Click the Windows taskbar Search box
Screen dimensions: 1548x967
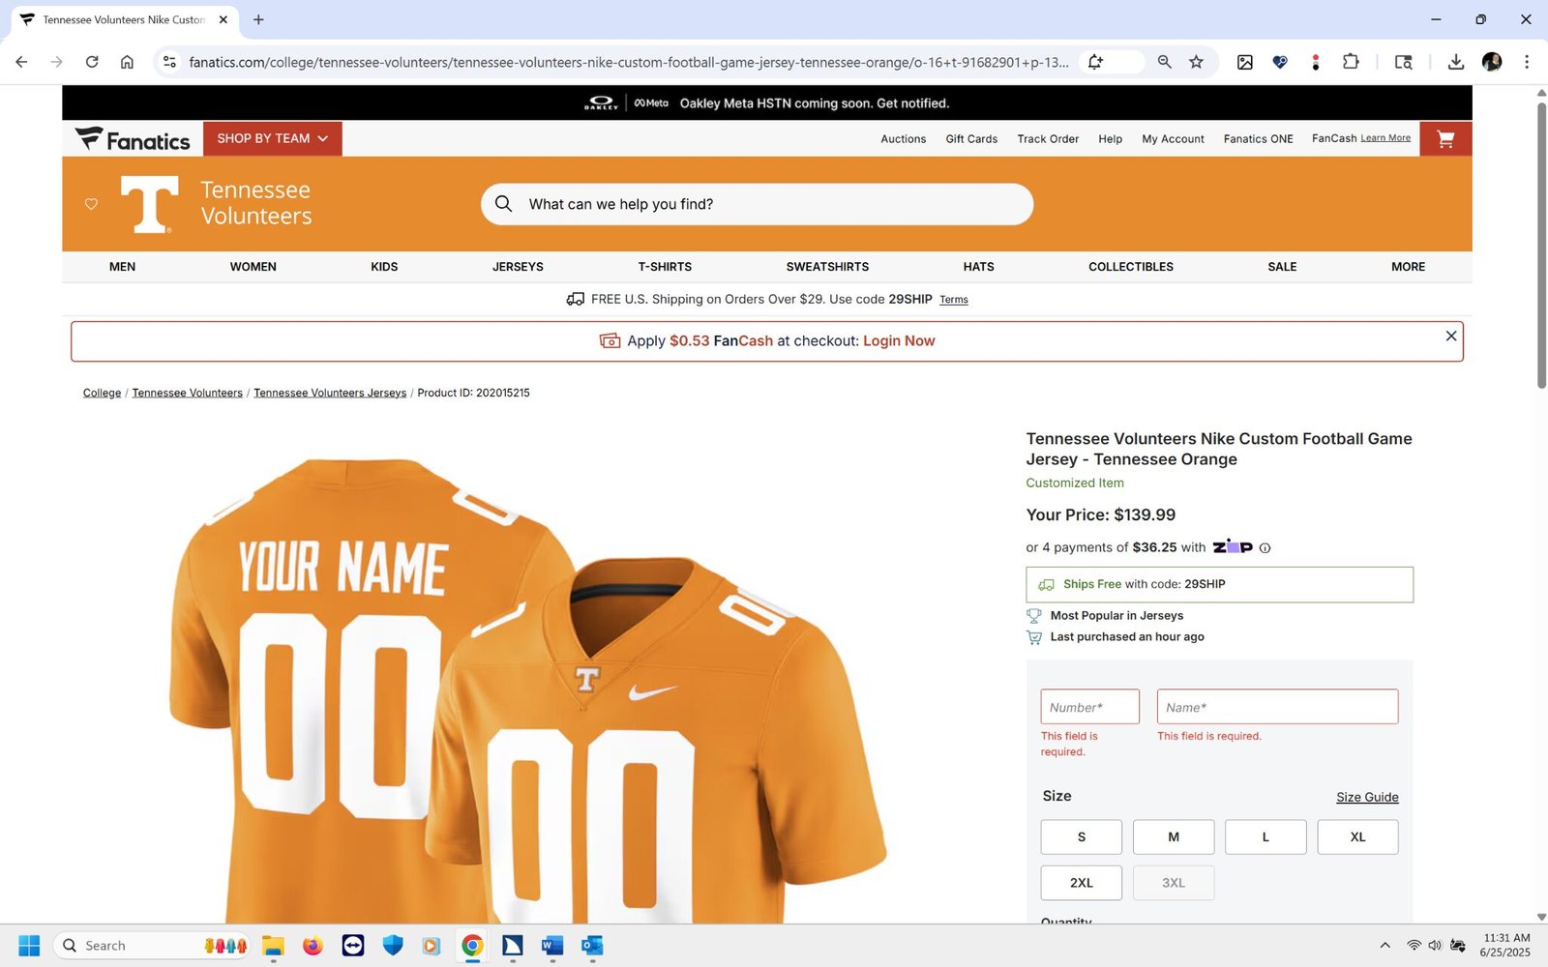(x=153, y=946)
